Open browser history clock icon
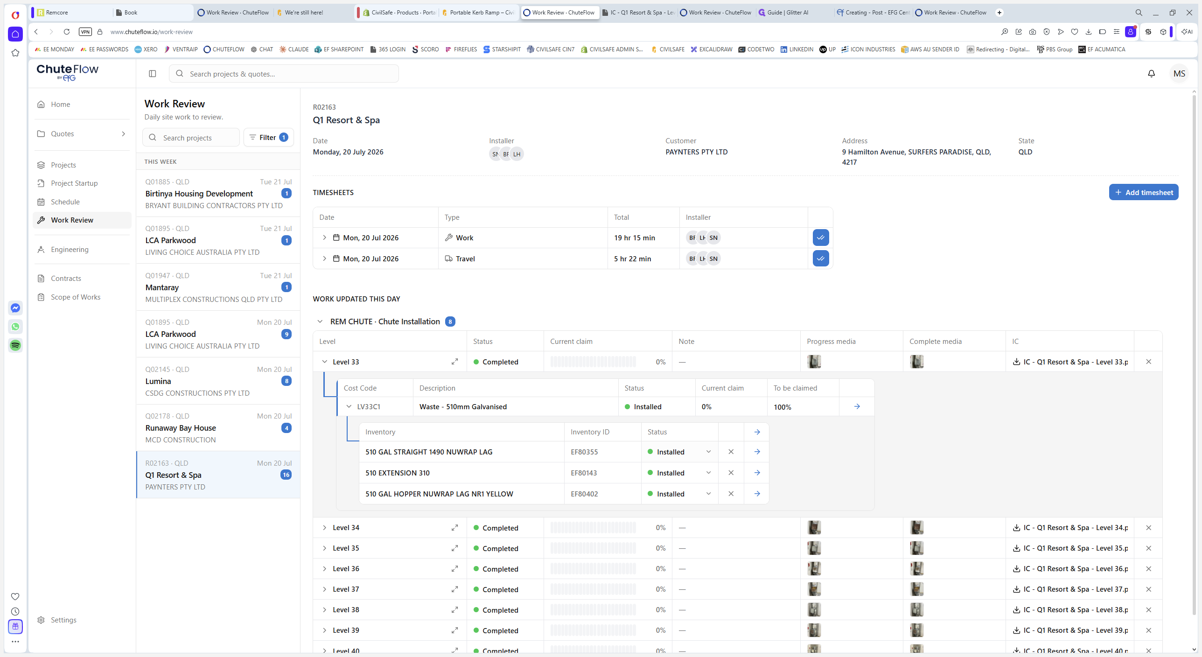The width and height of the screenshot is (1202, 657). coord(15,611)
